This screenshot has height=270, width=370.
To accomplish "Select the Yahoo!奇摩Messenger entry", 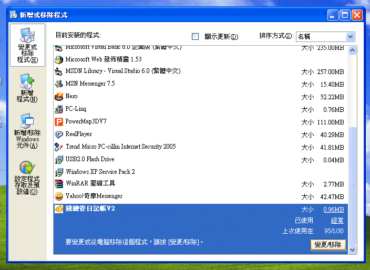I will (x=201, y=196).
